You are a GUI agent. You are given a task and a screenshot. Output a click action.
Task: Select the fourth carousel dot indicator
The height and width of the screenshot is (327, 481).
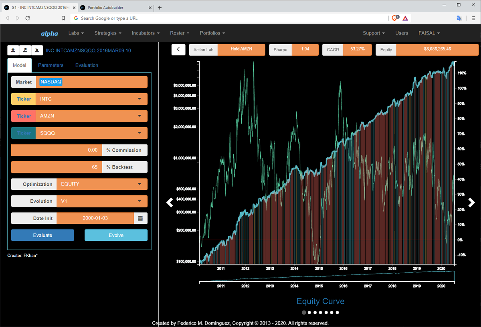point(321,312)
